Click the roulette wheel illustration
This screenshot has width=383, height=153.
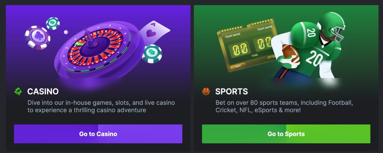point(98,50)
